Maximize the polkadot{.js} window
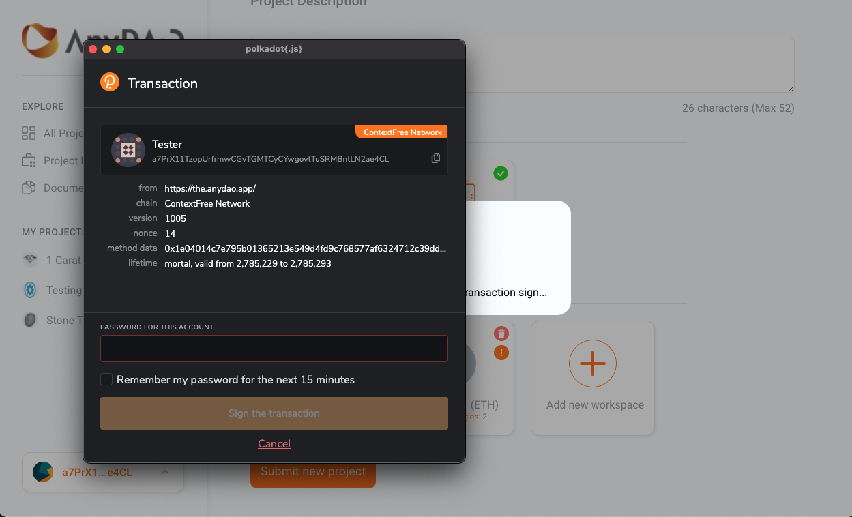Screen dimensions: 852x517 [120, 49]
